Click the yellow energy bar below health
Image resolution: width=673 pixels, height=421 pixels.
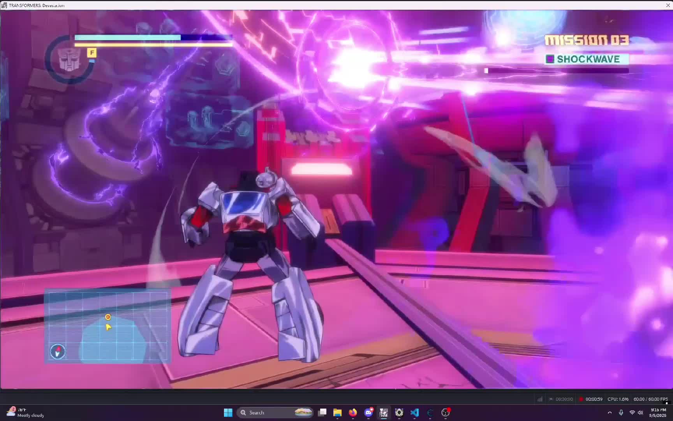pos(153,45)
